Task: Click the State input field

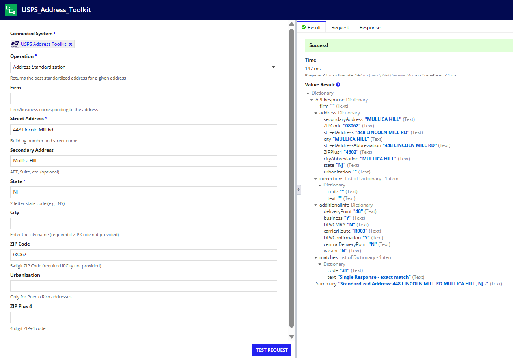Action: tap(144, 192)
